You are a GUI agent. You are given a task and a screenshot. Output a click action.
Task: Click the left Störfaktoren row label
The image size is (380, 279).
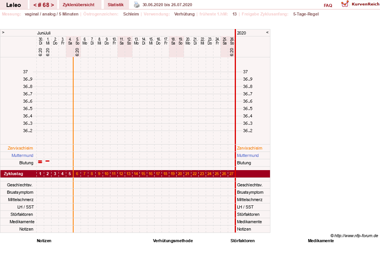point(22,214)
